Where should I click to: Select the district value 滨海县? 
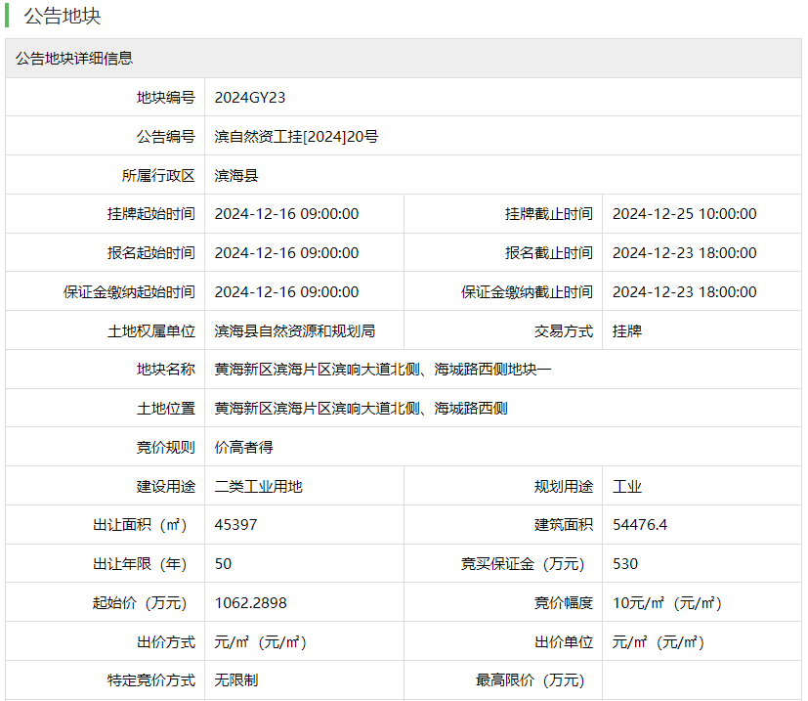[236, 175]
